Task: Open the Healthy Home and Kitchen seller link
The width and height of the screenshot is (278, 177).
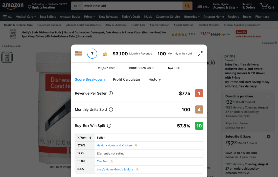Action: (x=114, y=146)
